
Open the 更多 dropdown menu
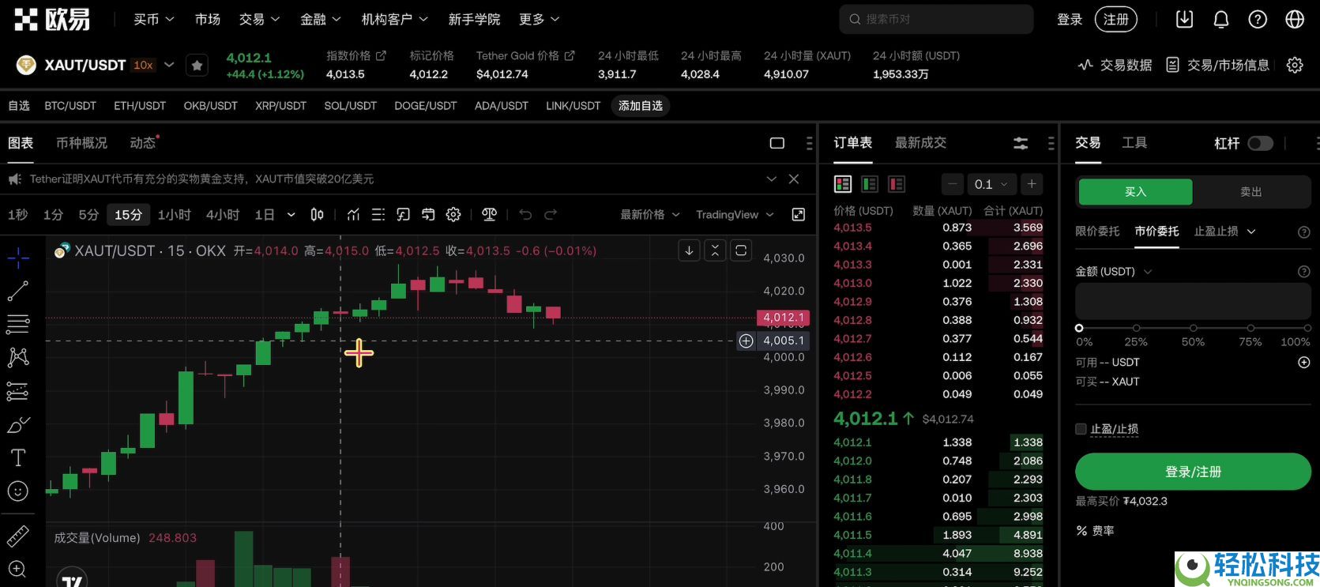coord(540,19)
